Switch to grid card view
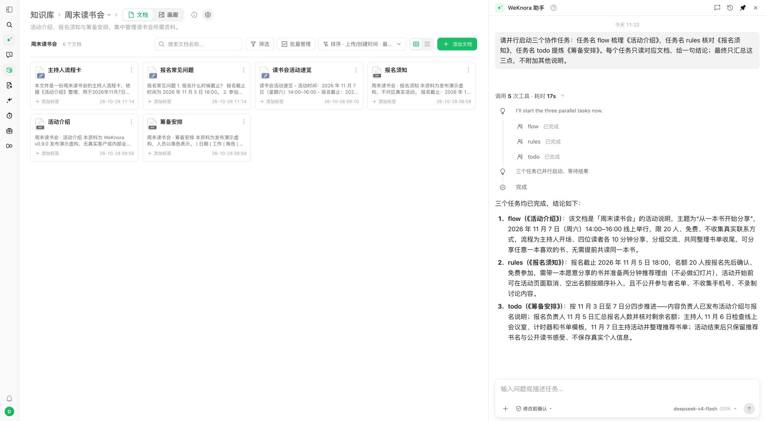The image size is (766, 421). pyautogui.click(x=416, y=44)
